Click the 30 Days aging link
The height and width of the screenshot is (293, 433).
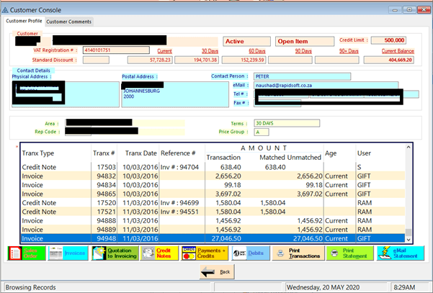click(x=210, y=51)
